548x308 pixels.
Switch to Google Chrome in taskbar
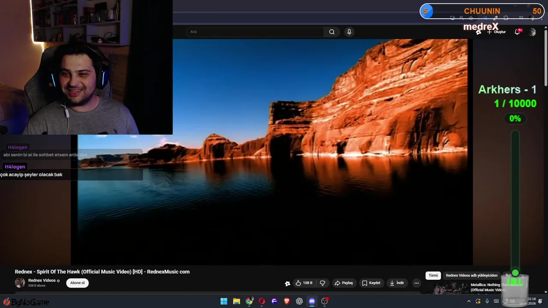(x=249, y=301)
